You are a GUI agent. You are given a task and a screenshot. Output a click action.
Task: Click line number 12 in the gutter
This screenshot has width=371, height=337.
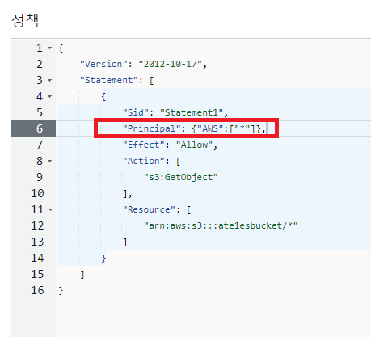pos(37,225)
